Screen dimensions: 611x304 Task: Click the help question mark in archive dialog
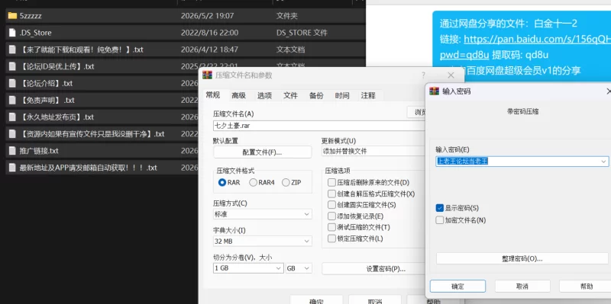pyautogui.click(x=423, y=75)
